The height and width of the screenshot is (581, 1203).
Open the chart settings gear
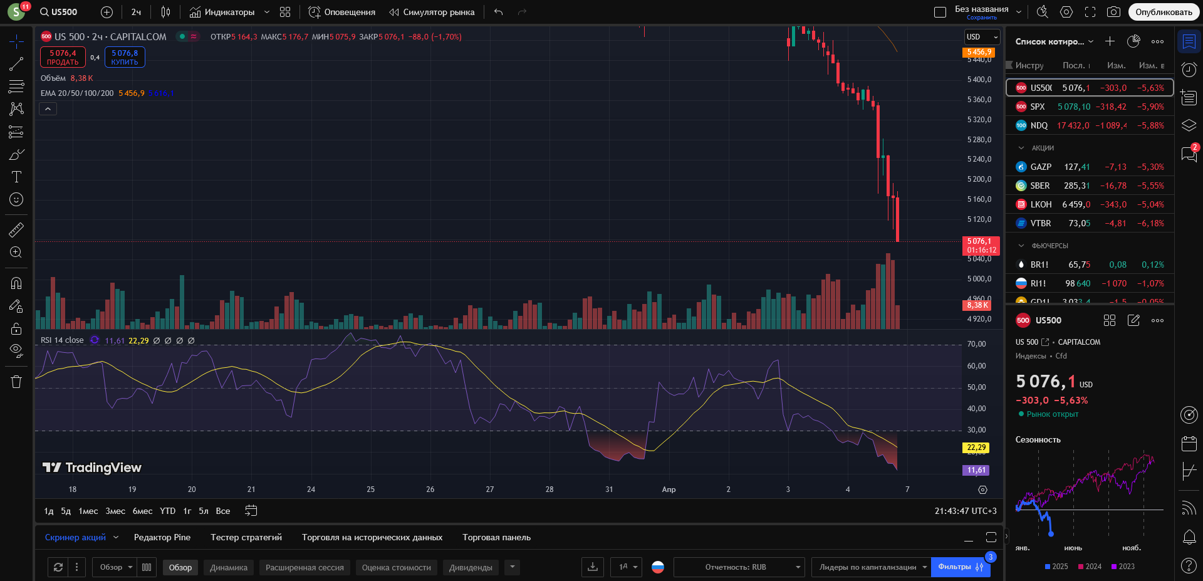(1066, 12)
